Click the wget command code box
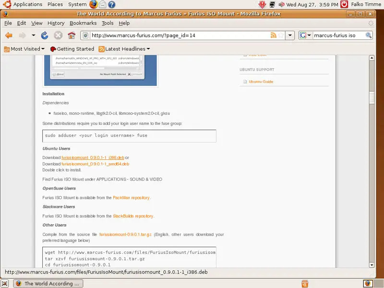Screen dimensions: 384x288 pos(129,257)
